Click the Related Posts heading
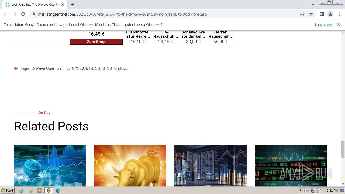Viewport: 345px width, 194px height. tap(51, 126)
